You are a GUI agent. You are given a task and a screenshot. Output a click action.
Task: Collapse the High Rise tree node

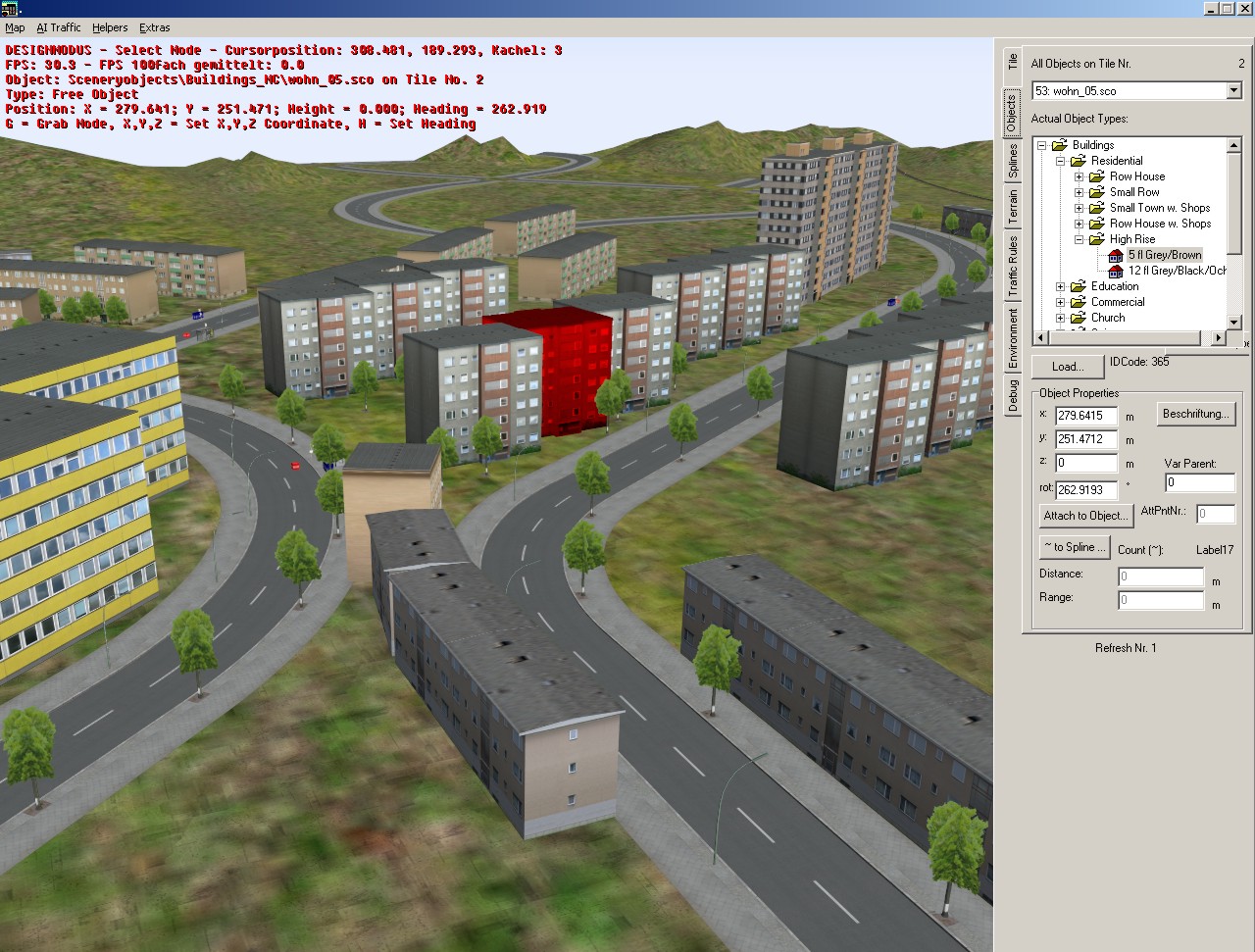[x=1079, y=239]
